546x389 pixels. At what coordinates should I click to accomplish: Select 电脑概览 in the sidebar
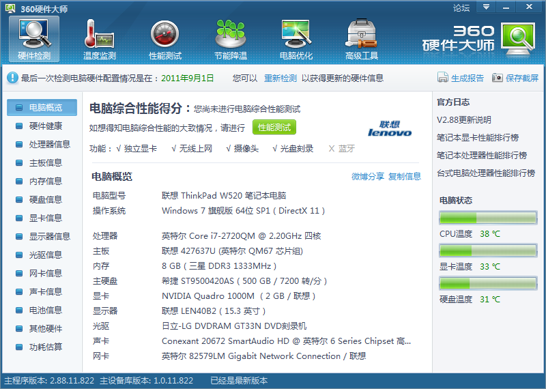(x=42, y=107)
